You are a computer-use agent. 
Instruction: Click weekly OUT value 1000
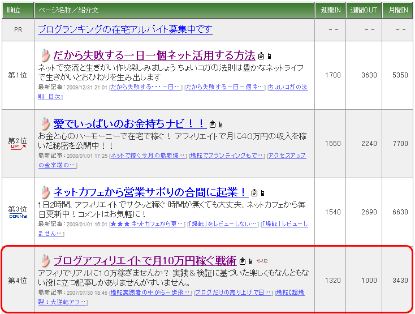coord(369,281)
